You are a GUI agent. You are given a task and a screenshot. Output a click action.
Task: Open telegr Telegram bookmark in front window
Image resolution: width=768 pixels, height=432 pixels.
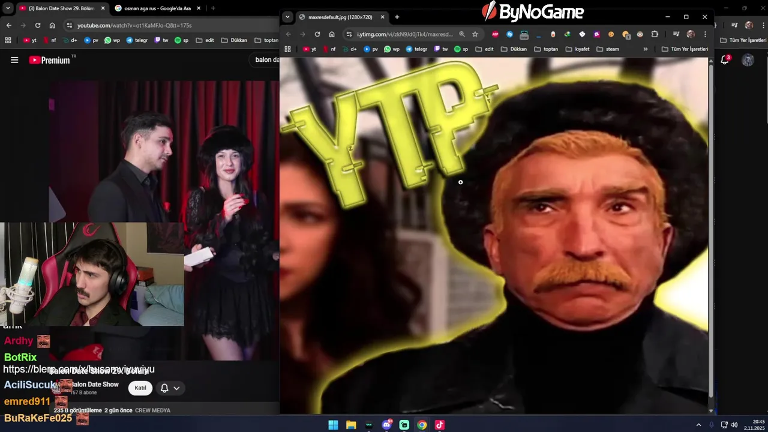click(417, 49)
